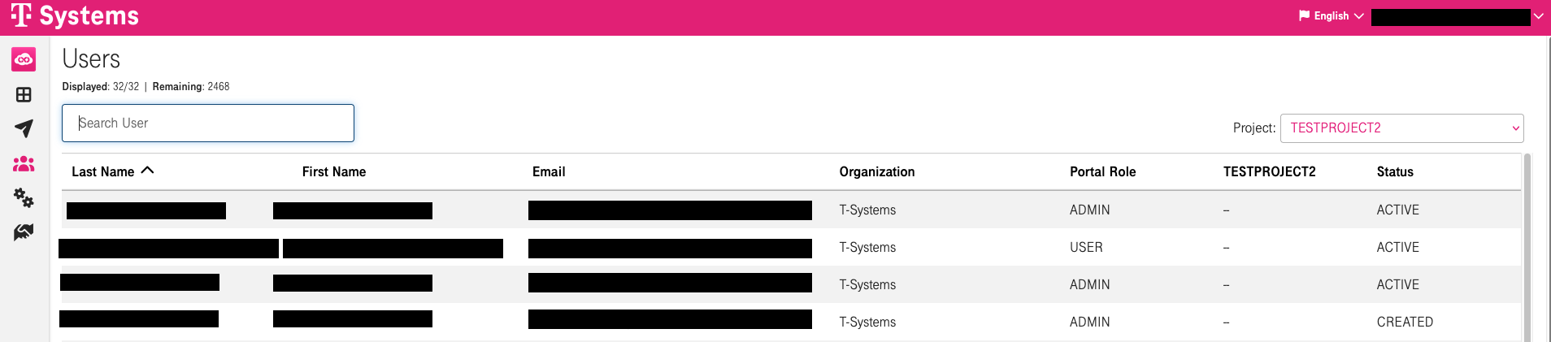Sort by Portal Role column header

tap(1102, 172)
